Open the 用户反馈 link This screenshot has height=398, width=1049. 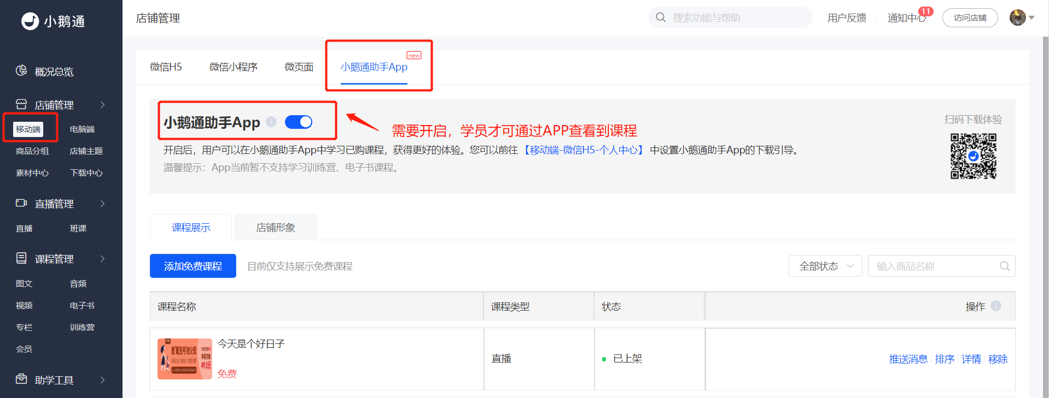point(847,17)
